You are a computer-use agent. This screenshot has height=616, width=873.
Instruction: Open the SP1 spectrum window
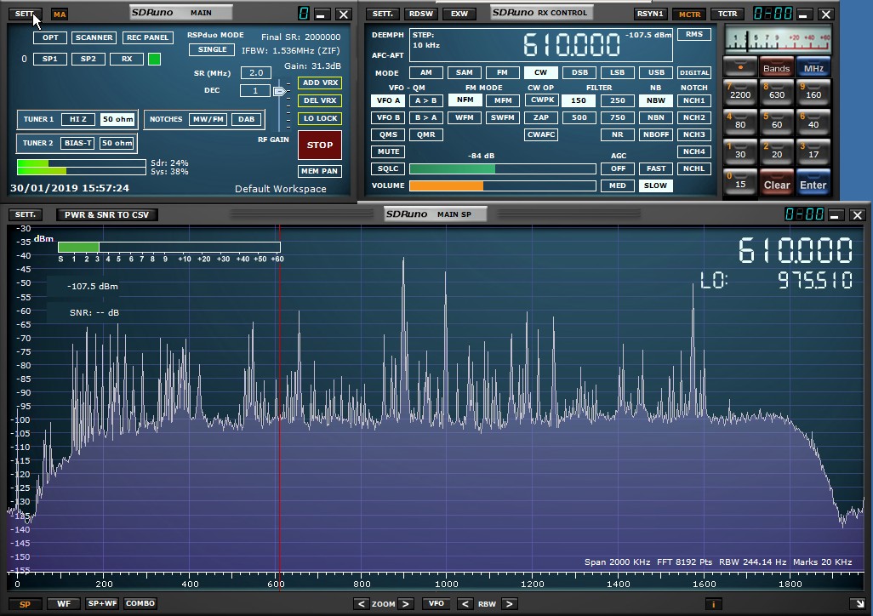(x=50, y=59)
